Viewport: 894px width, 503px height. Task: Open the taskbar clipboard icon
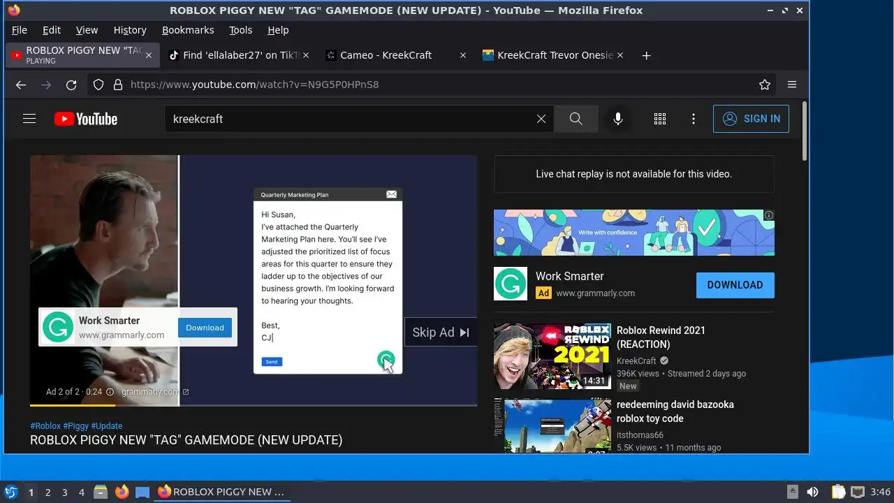click(838, 492)
